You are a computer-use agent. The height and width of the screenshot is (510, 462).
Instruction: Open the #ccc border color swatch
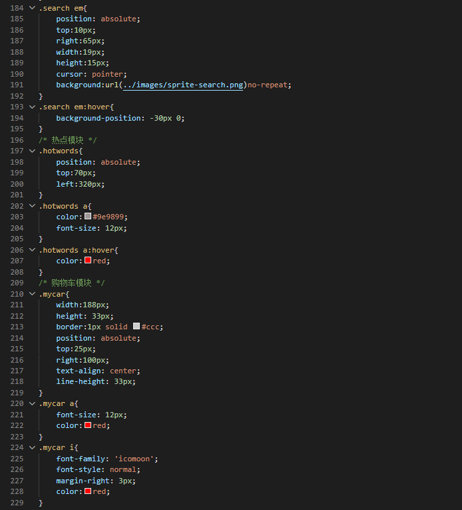click(x=136, y=326)
